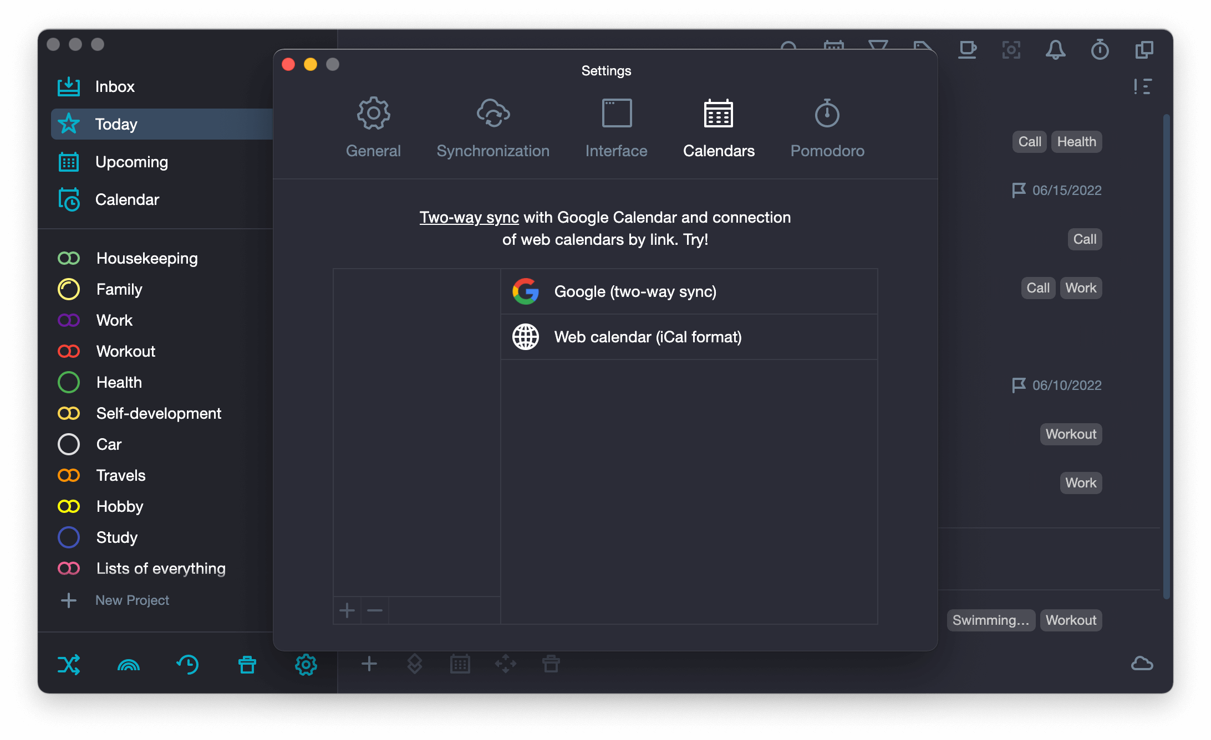Click the shuffle icon in bottom bar
Viewport: 1211px width, 740px height.
pyautogui.click(x=69, y=664)
